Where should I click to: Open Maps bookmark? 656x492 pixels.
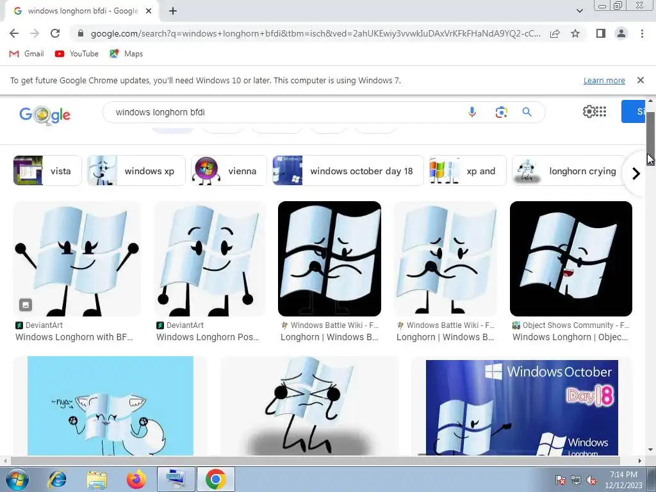coord(126,54)
